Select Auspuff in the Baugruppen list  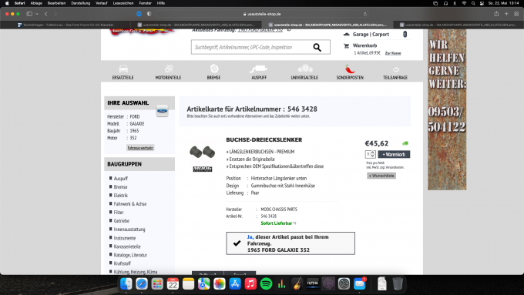point(121,179)
